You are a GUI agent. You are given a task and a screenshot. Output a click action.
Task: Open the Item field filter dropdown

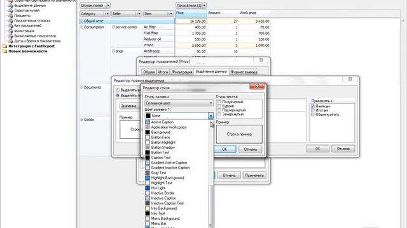(x=170, y=14)
